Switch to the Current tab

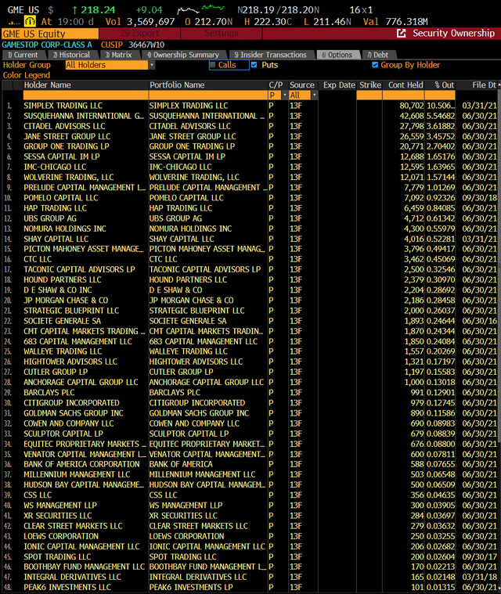click(x=23, y=55)
